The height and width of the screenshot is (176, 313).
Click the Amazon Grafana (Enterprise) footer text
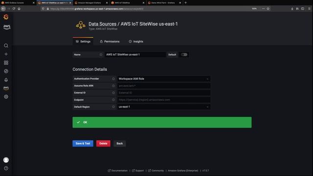[x=183, y=171]
